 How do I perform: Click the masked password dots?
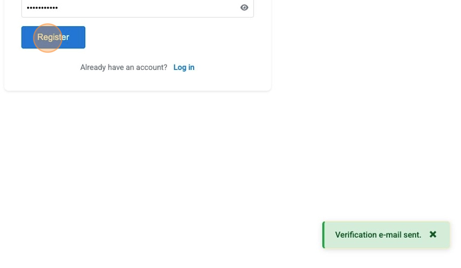click(x=42, y=8)
